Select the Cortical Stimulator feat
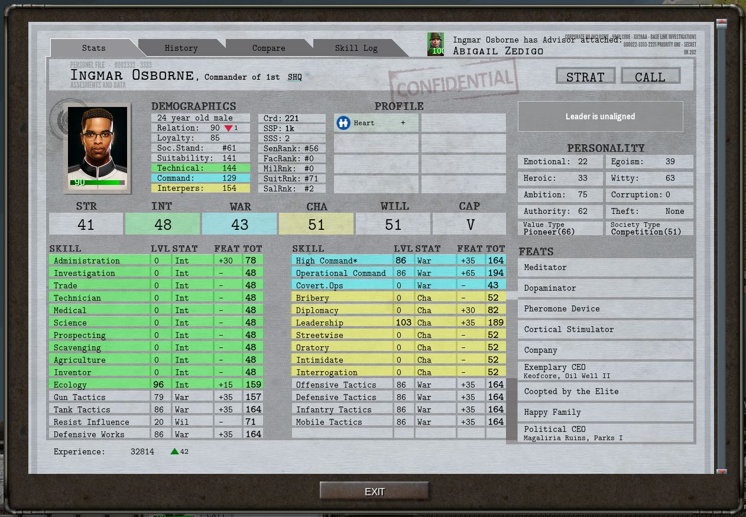 [606, 330]
